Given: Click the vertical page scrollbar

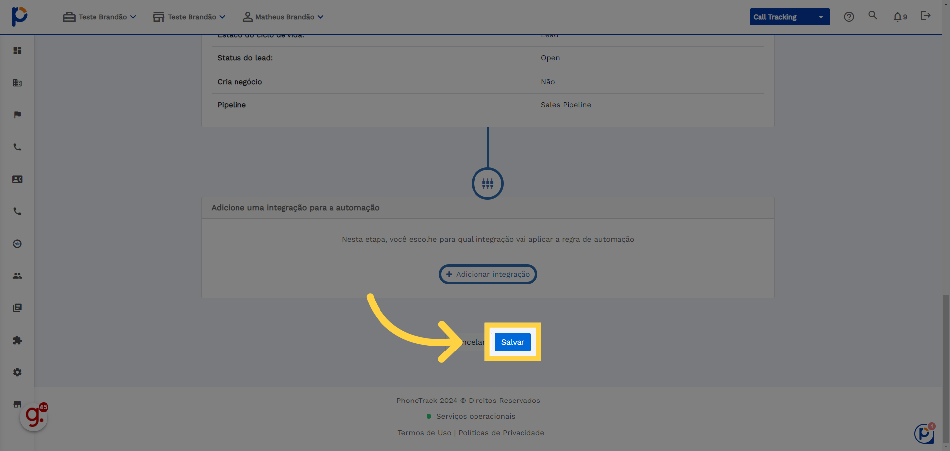Looking at the screenshot, I should [946, 369].
